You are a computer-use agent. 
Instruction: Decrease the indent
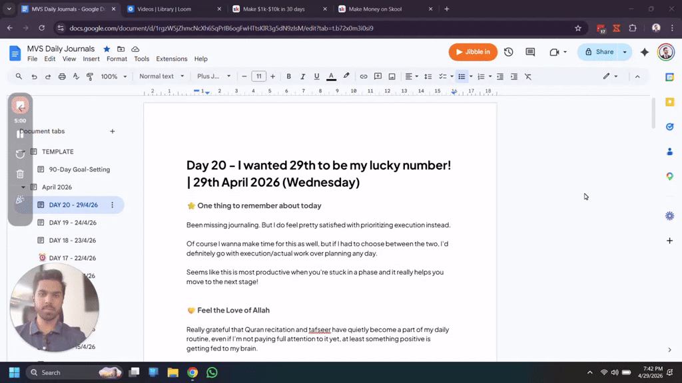coord(500,76)
